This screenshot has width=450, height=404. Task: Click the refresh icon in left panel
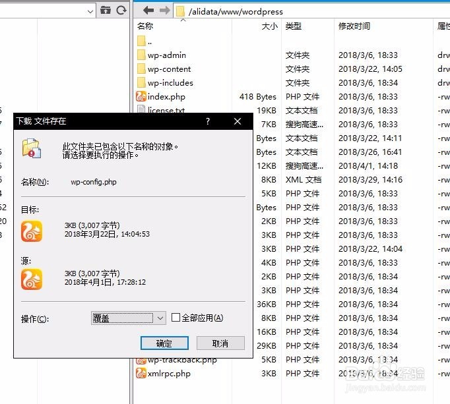121,11
